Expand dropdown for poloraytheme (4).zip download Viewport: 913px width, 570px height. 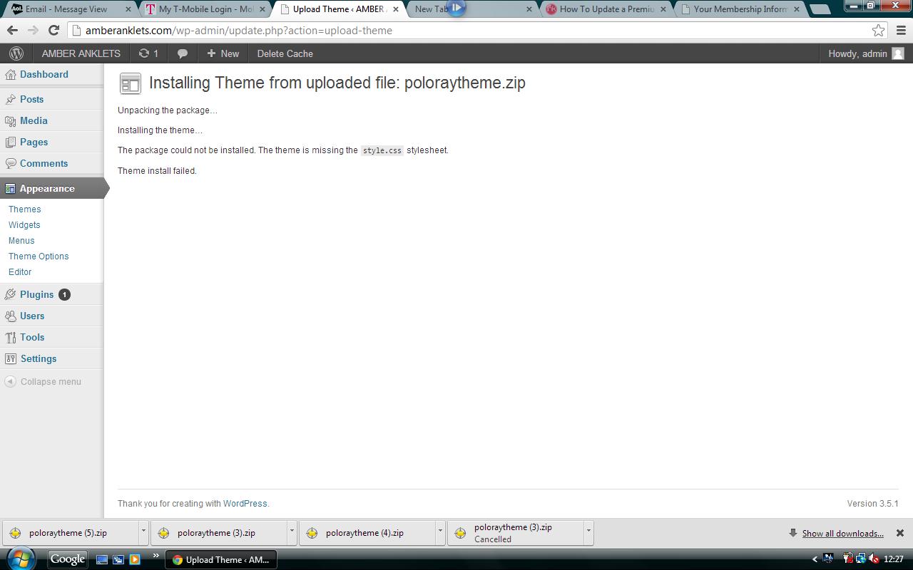(x=440, y=532)
